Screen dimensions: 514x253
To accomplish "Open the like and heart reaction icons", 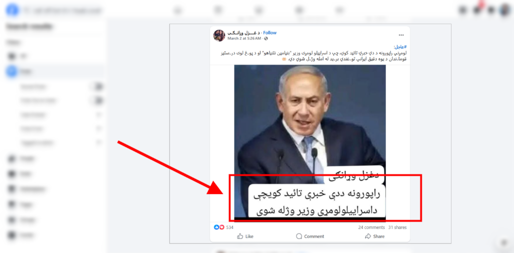I will click(219, 227).
